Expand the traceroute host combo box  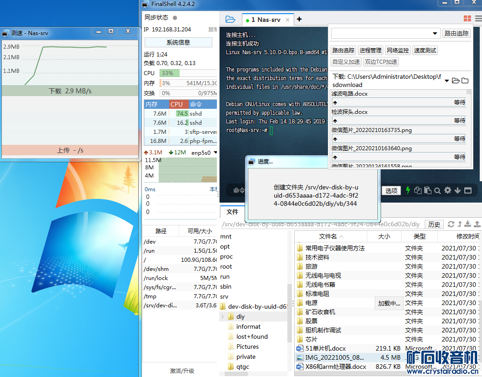point(434,34)
